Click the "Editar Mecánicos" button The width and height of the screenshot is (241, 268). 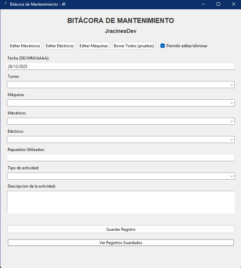[25, 46]
